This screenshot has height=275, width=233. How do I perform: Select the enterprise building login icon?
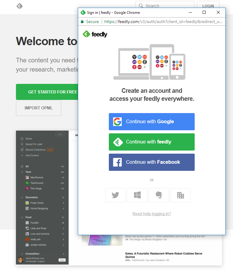coord(180,195)
